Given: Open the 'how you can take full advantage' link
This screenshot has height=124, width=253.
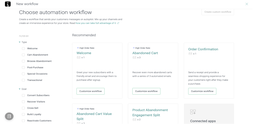Looking at the screenshot, I should (x=96, y=23).
